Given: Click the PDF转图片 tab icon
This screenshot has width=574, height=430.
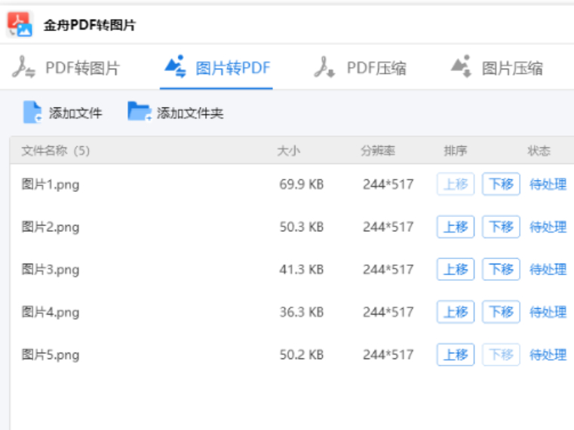Looking at the screenshot, I should click(x=24, y=68).
